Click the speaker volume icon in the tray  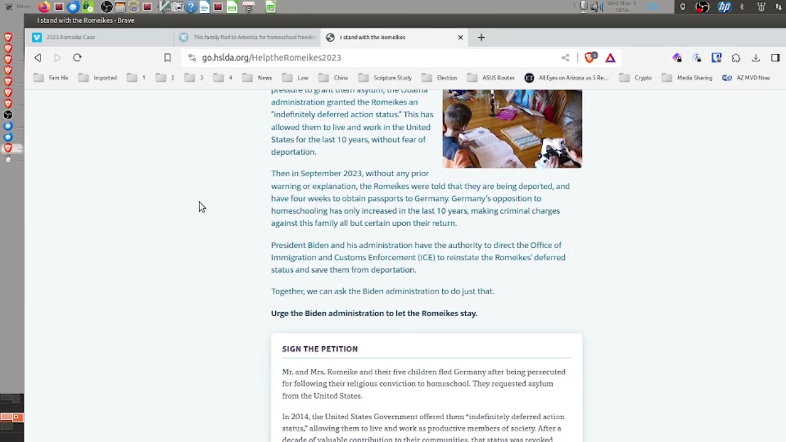tap(596, 7)
